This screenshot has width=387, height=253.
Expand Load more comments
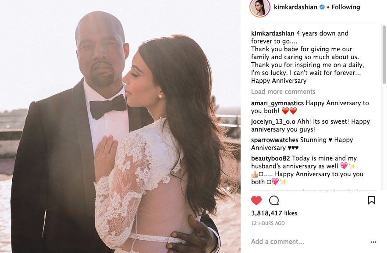(283, 92)
